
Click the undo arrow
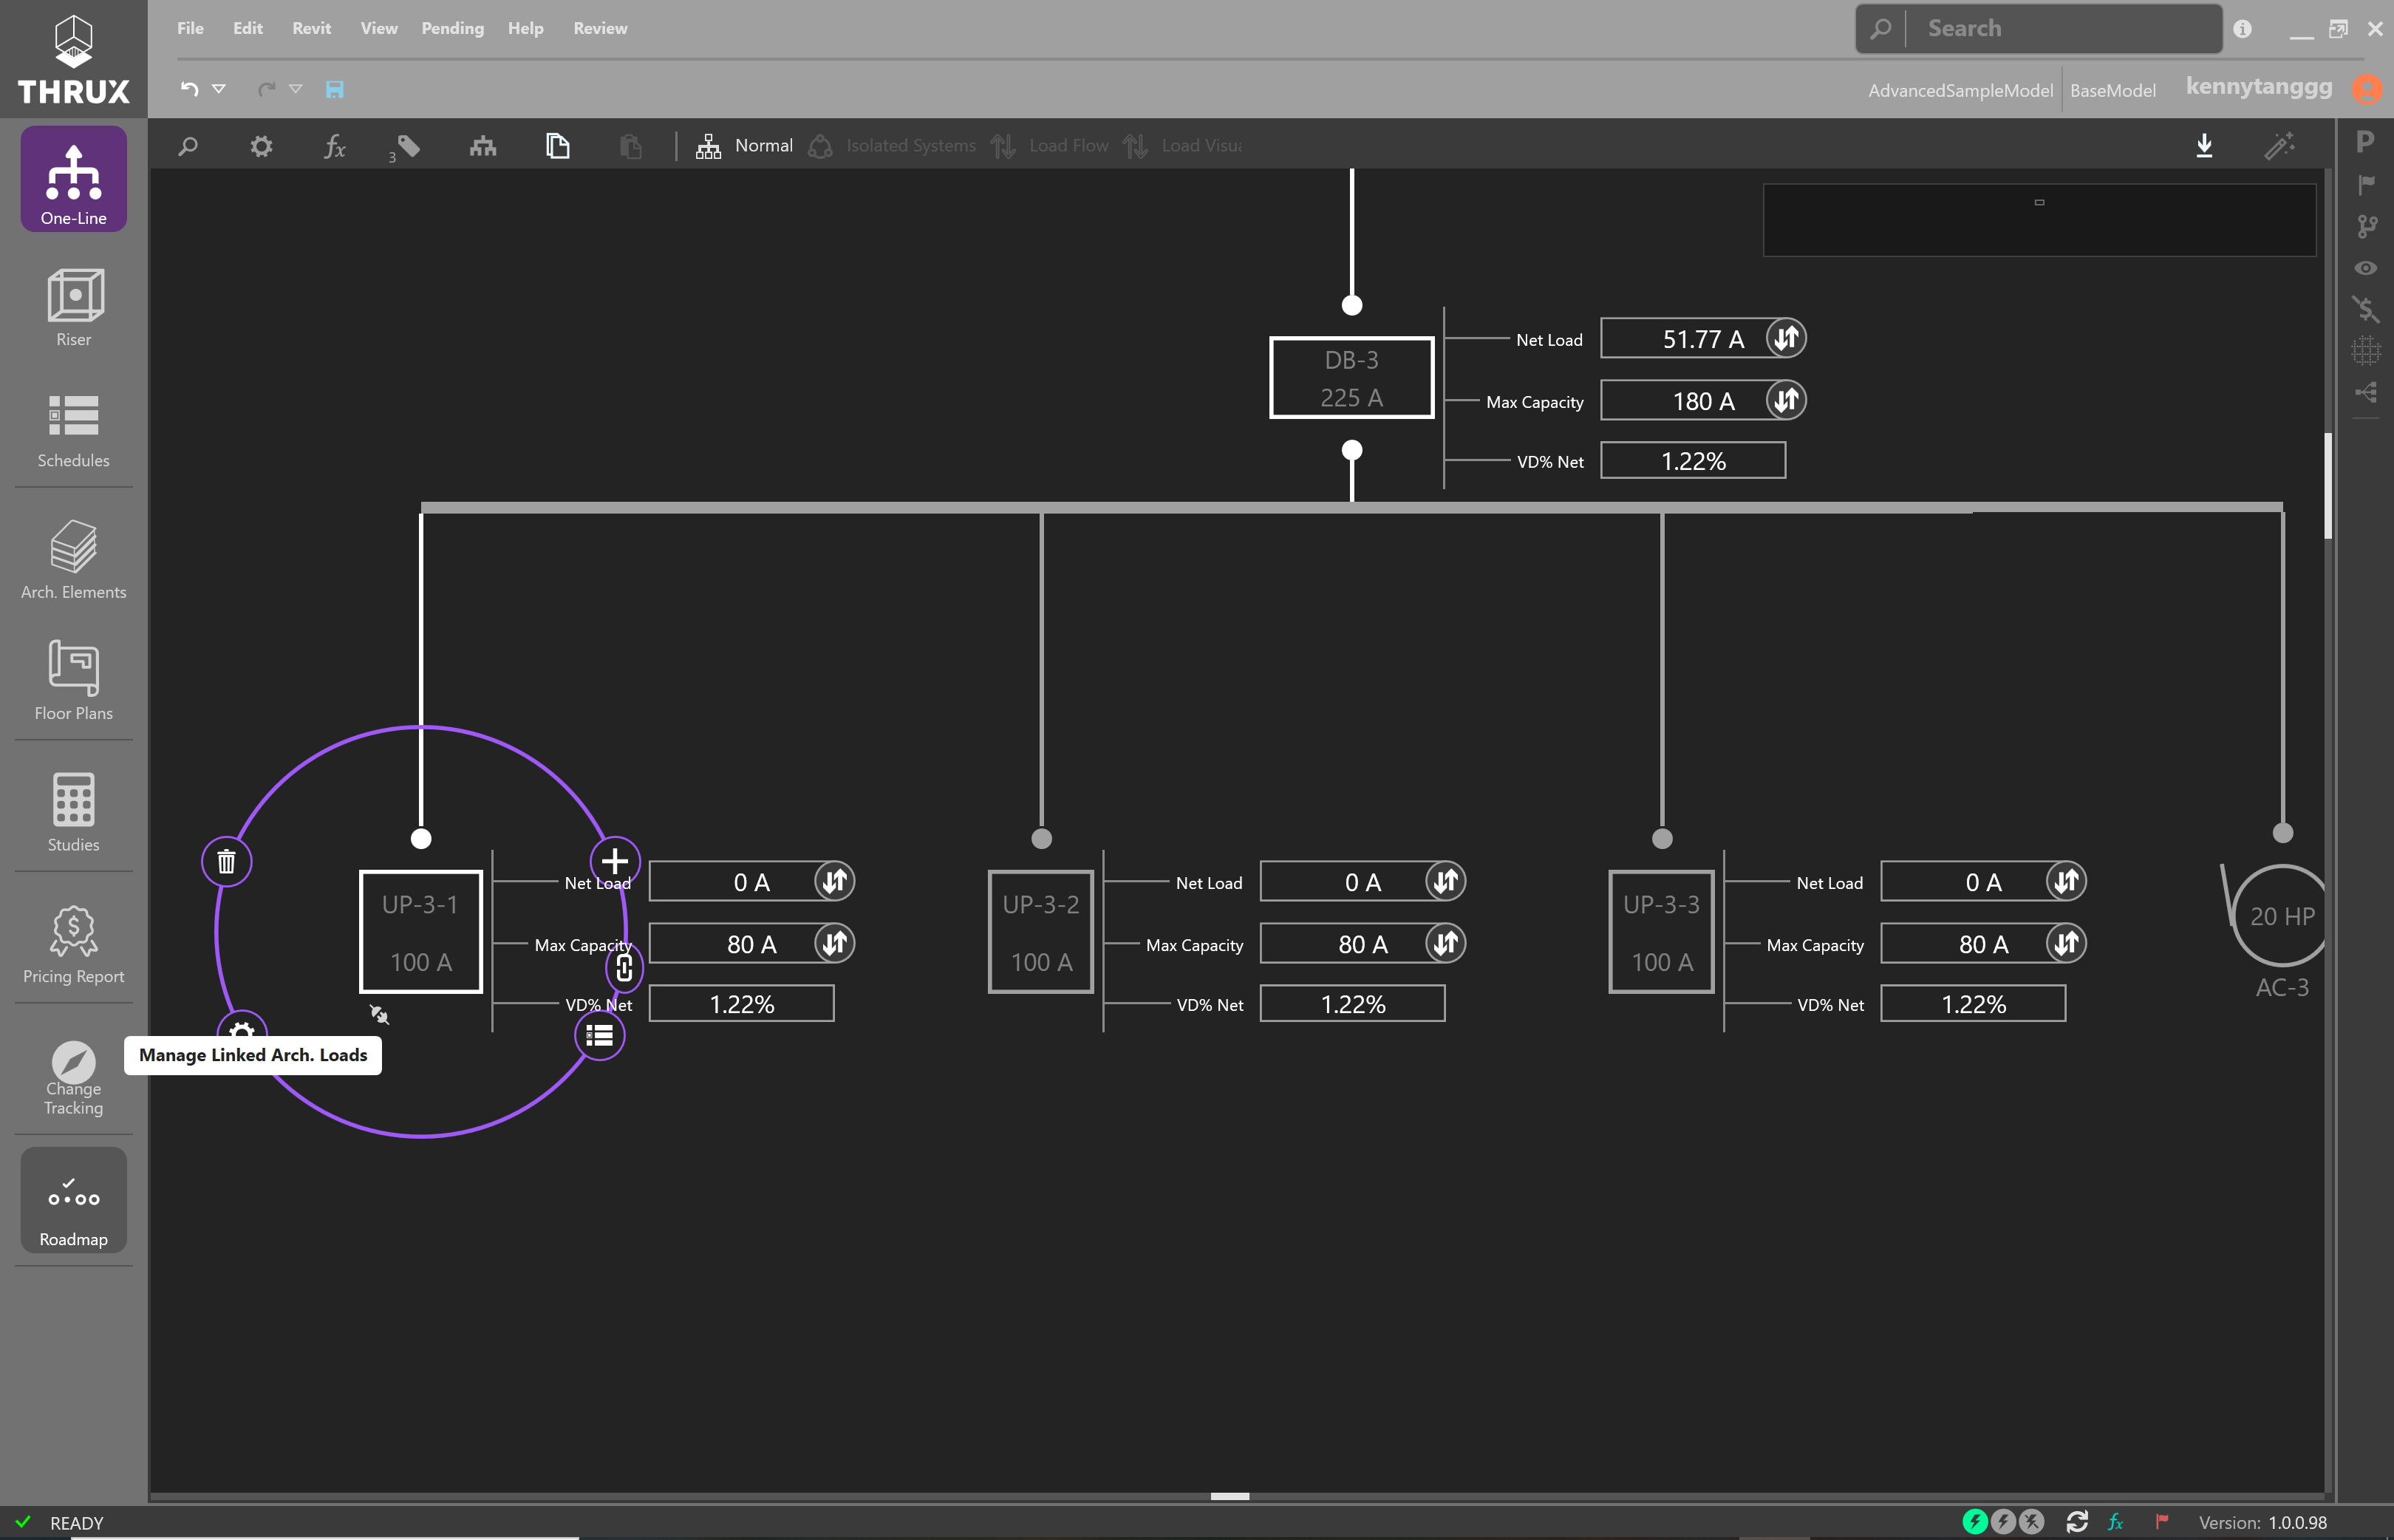click(189, 89)
